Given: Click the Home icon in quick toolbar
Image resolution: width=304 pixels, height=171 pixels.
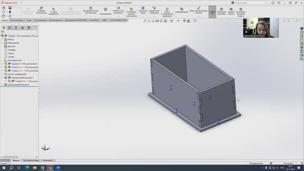Looking at the screenshot, I should coord(3,8).
